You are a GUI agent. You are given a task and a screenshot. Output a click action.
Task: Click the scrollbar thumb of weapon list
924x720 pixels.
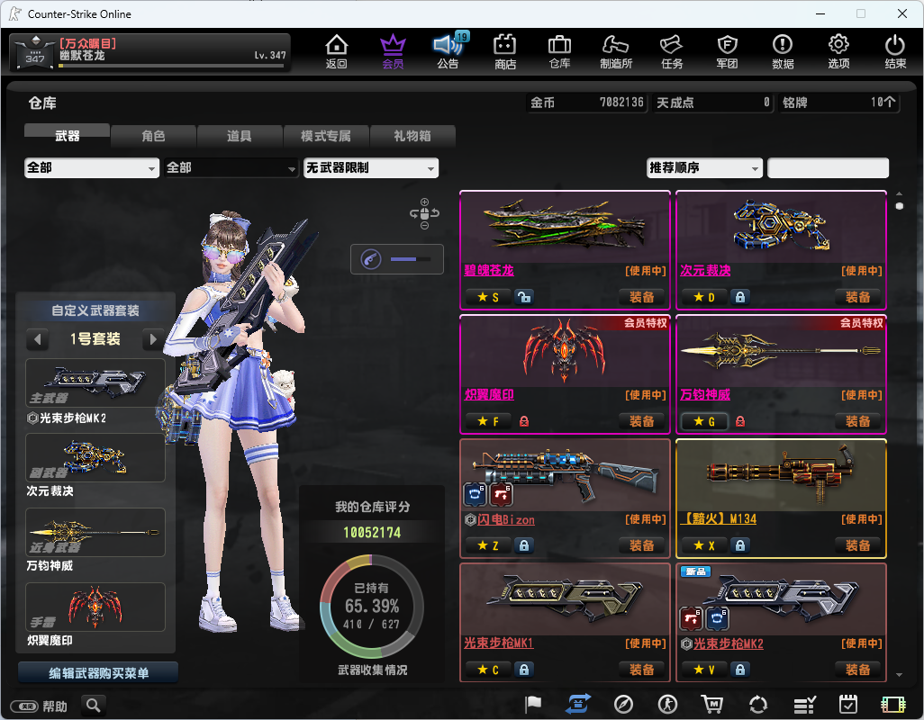pos(900,206)
